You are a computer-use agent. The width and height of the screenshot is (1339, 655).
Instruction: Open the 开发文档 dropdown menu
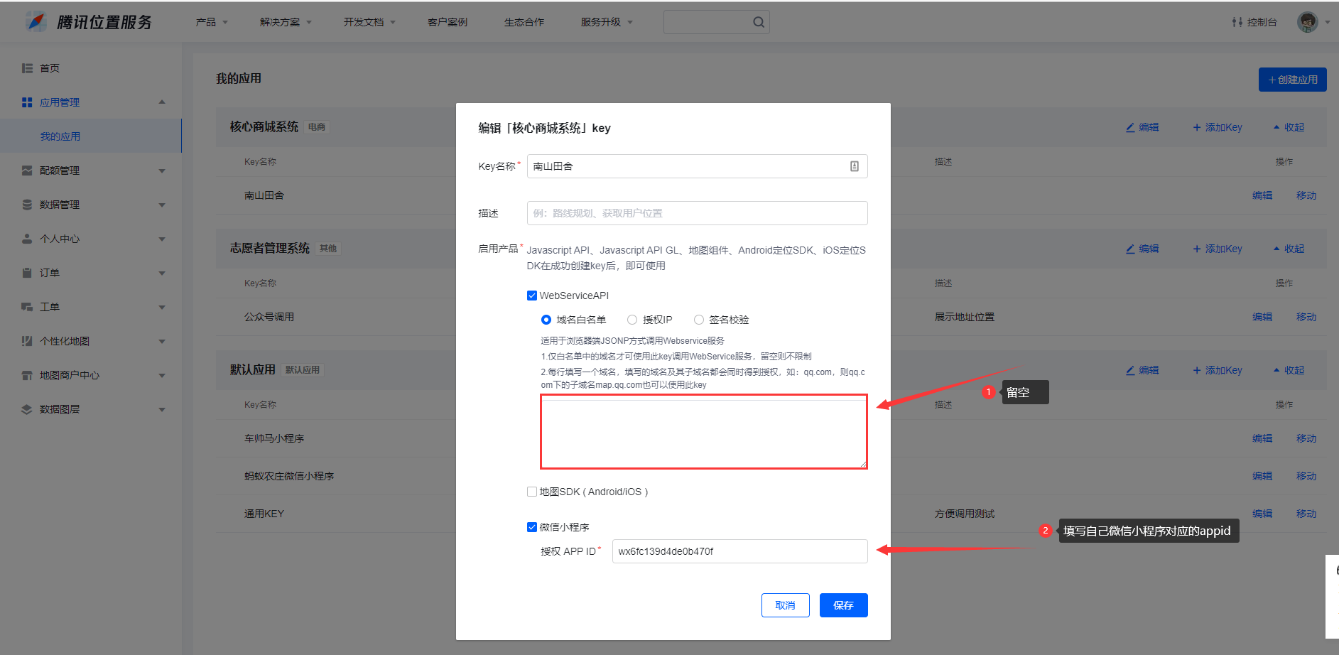click(369, 22)
